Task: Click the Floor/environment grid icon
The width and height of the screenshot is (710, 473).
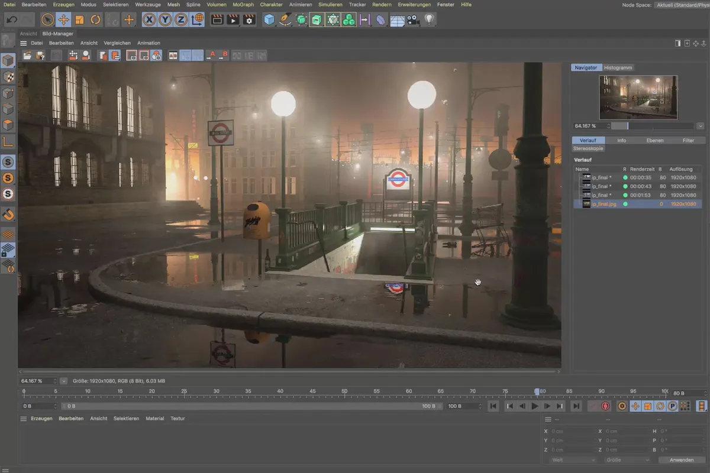Action: tap(397, 20)
